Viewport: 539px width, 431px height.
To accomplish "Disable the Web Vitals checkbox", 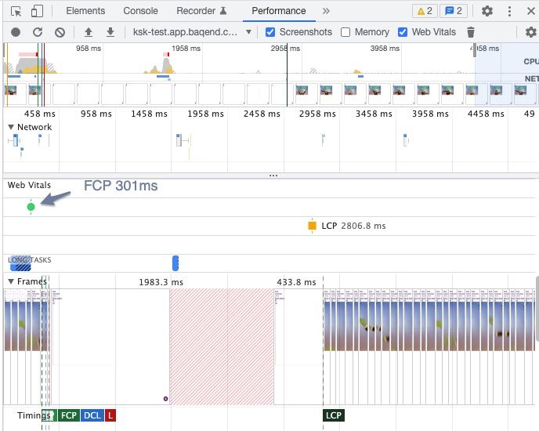I will (x=403, y=32).
